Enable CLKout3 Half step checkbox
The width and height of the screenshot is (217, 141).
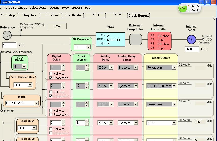(x=51, y=129)
